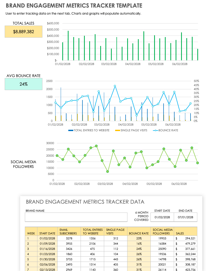Select the sales cell 308,187
Viewport: 207px width, 271px height.
point(186,264)
